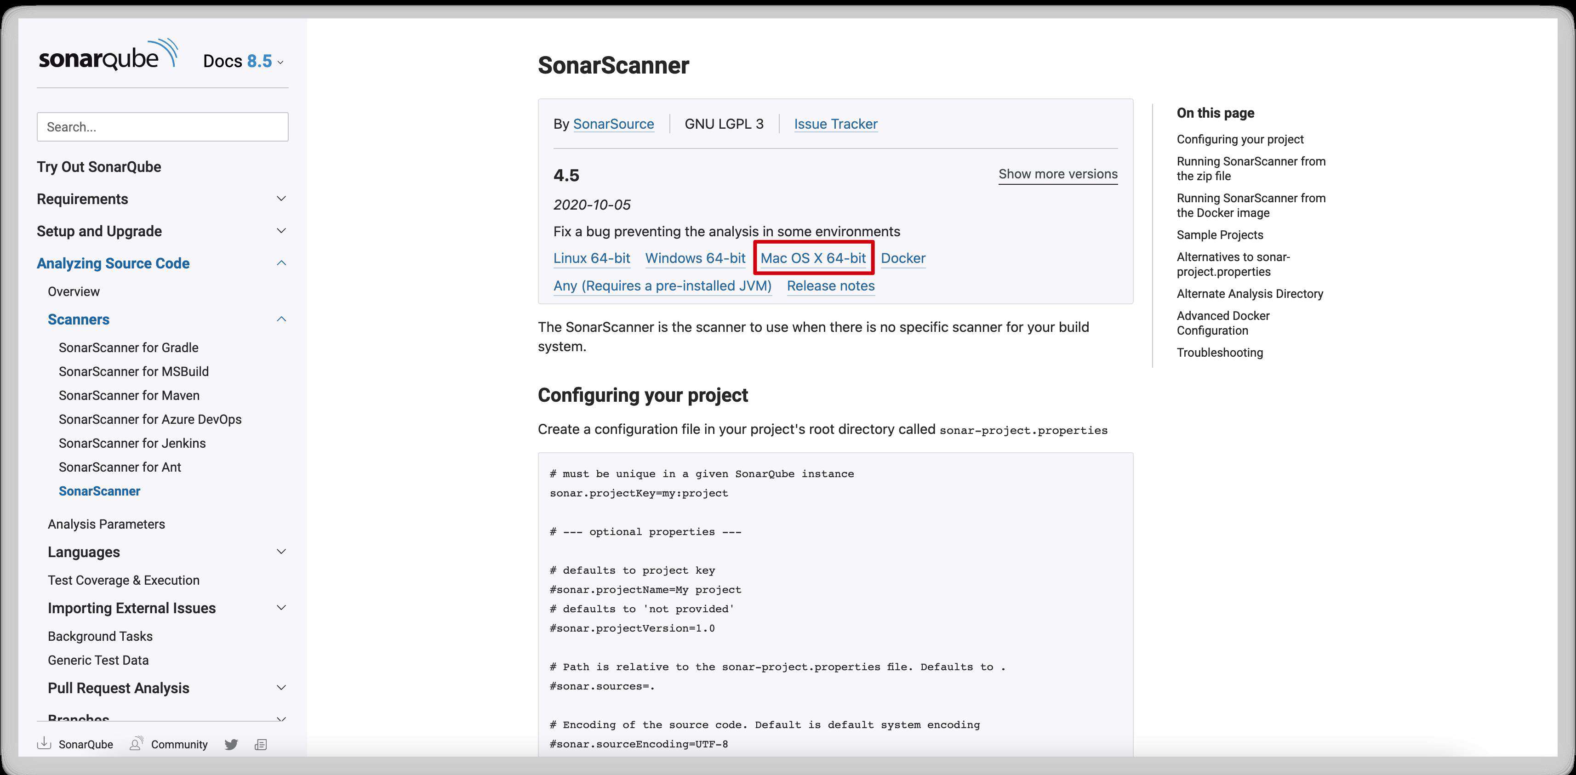Expand the Languages section chevron
1576x775 pixels.
[x=281, y=552]
